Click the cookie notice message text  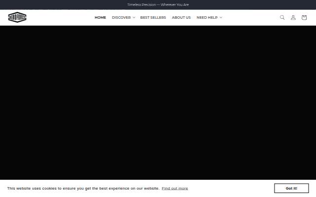[x=83, y=188]
